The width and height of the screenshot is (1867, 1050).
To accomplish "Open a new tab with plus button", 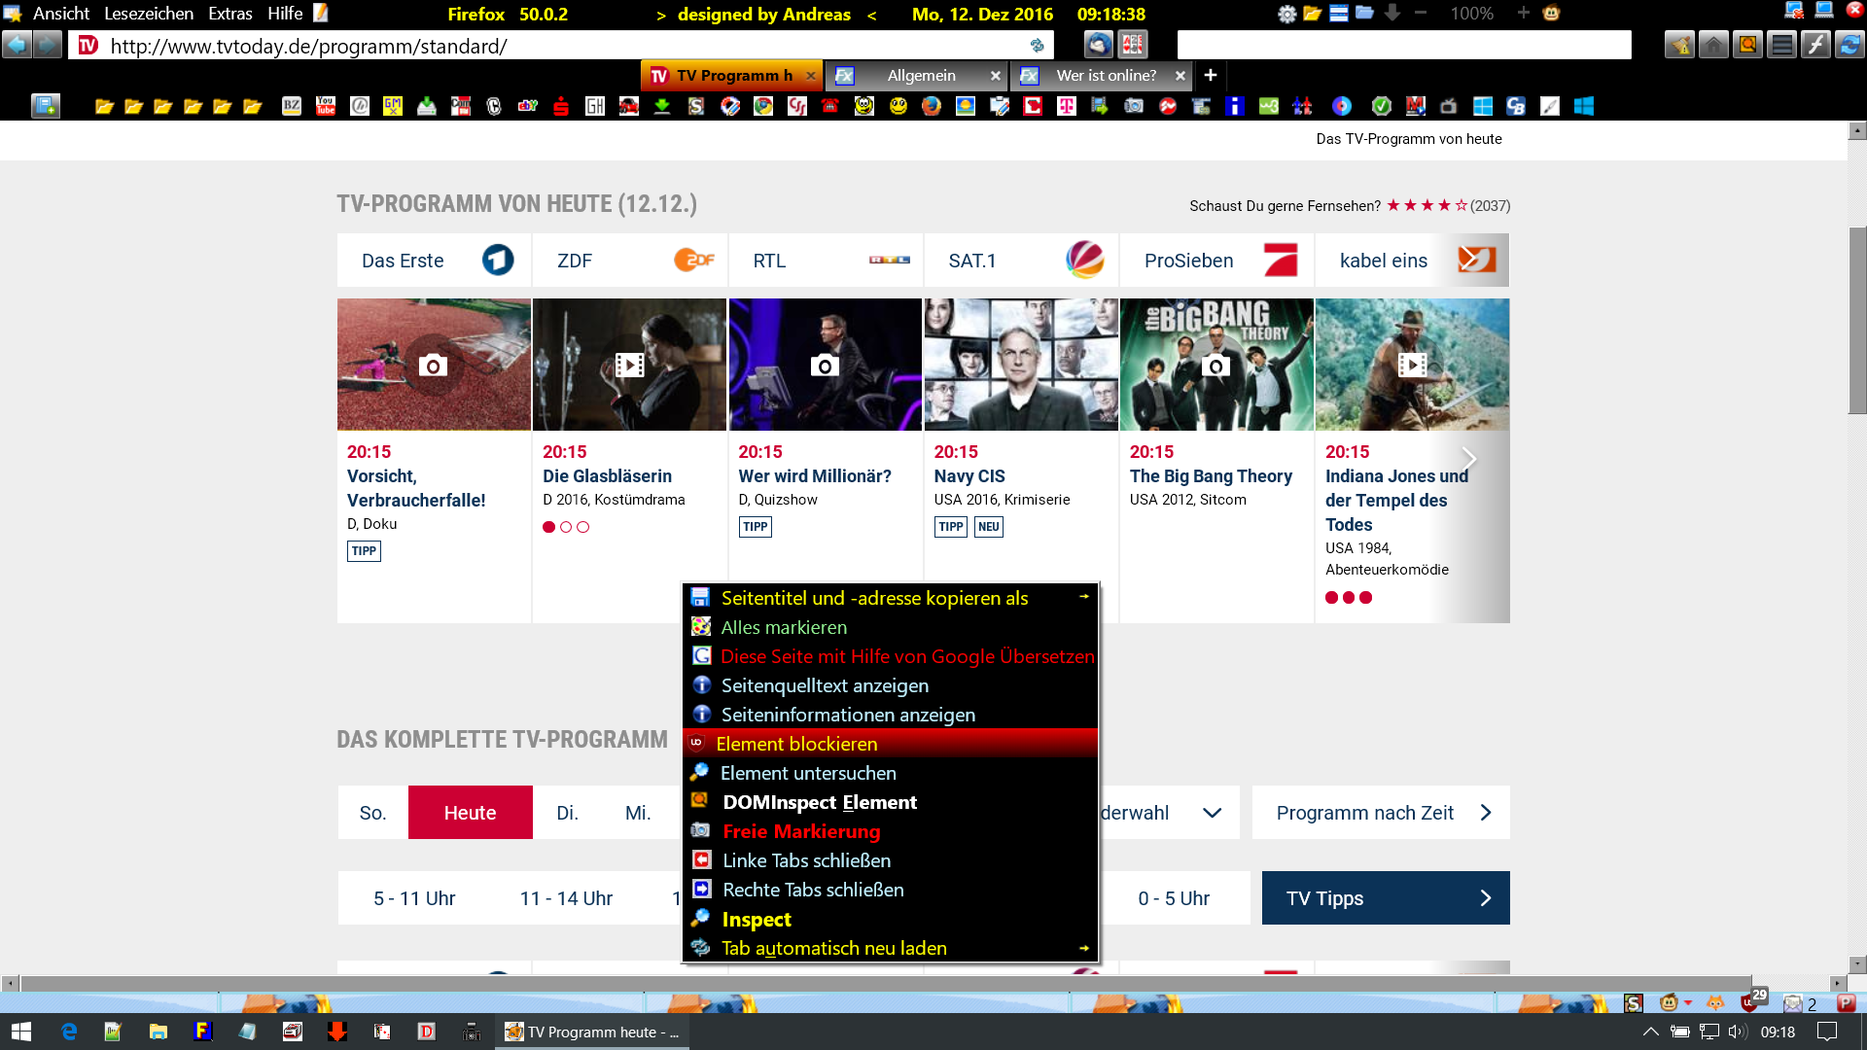I will coord(1211,75).
